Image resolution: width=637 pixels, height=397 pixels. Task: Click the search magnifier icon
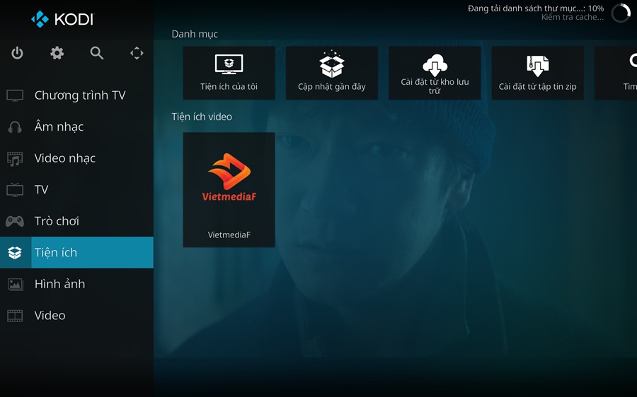click(x=97, y=53)
